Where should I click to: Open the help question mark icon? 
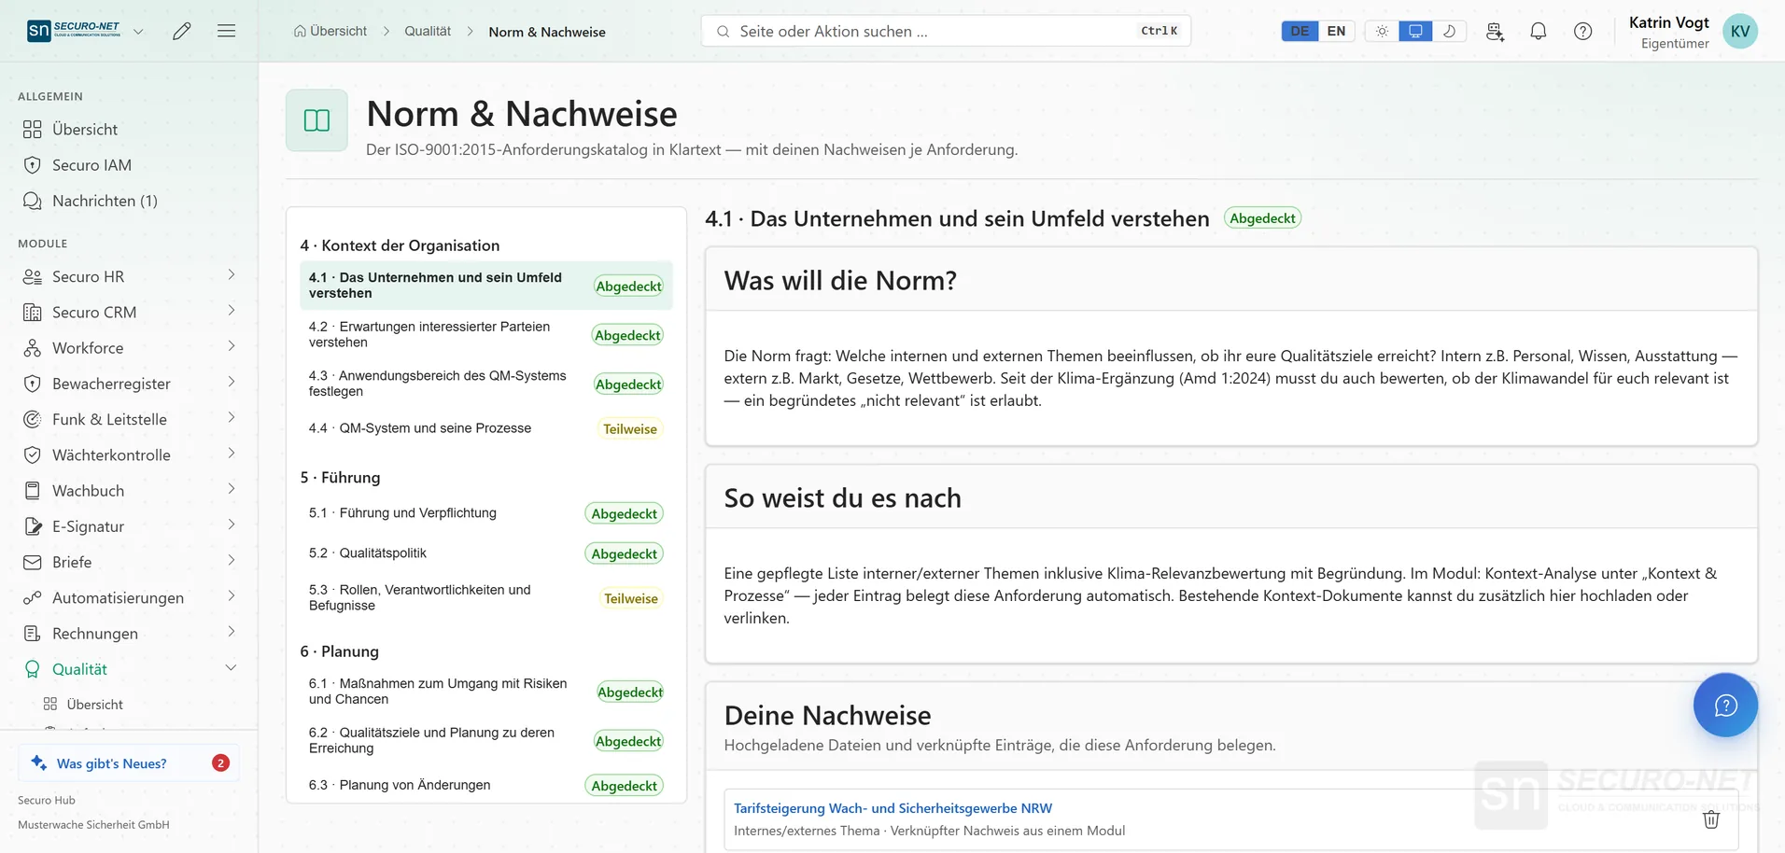pos(1583,31)
